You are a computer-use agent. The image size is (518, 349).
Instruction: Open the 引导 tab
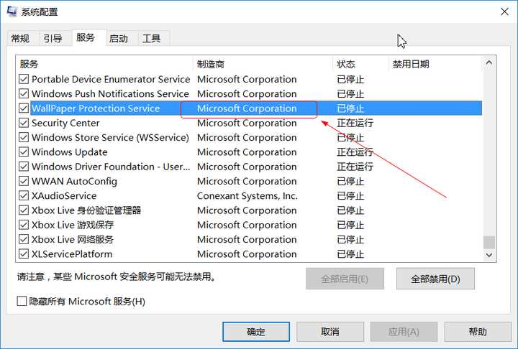click(x=53, y=39)
